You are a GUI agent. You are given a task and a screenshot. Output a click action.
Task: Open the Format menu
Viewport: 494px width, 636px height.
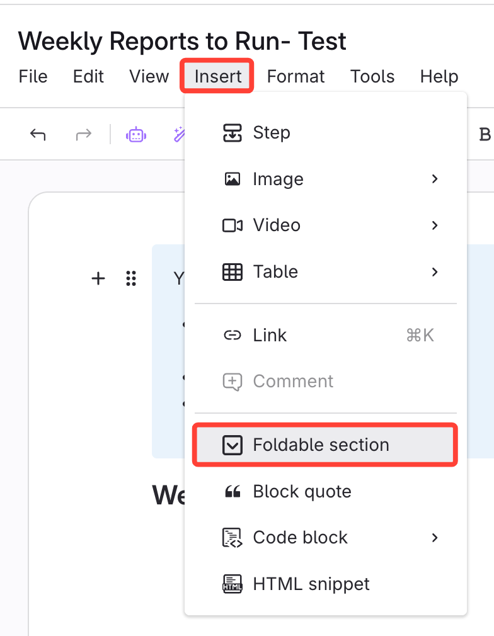[x=296, y=77]
